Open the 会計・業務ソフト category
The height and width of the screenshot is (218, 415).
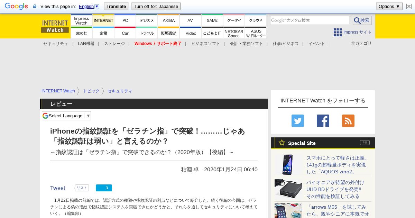coord(247,44)
